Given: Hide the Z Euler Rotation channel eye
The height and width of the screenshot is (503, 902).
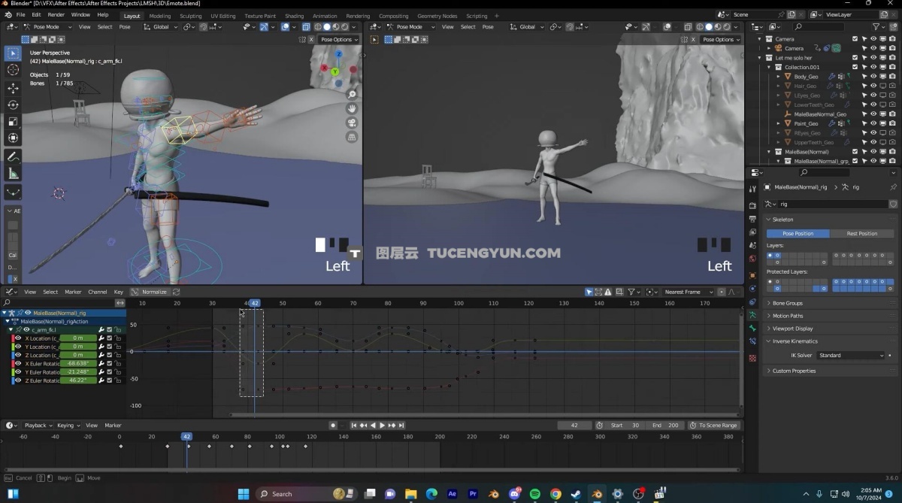Looking at the screenshot, I should [x=18, y=380].
